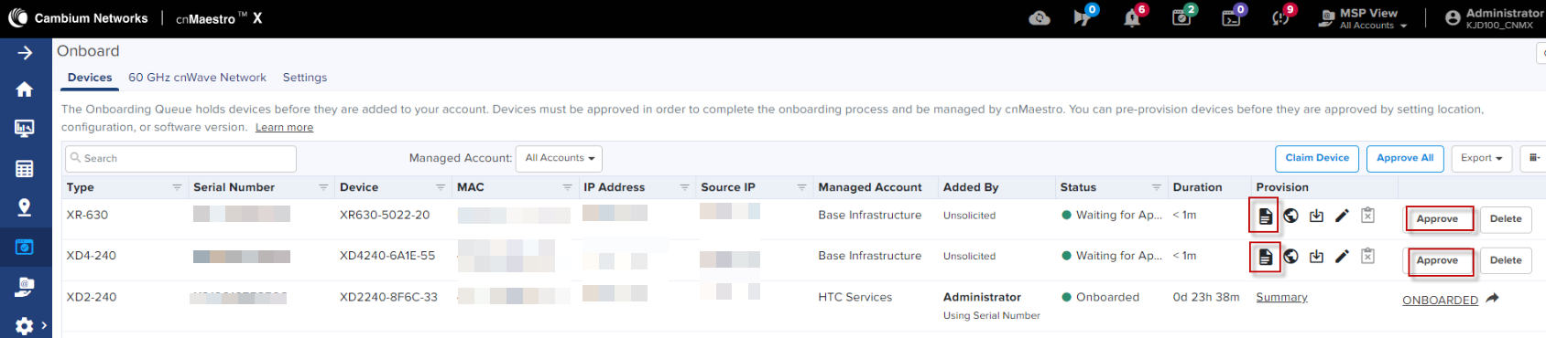Open the Status column filter
The height and width of the screenshot is (338, 1546).
click(1156, 187)
